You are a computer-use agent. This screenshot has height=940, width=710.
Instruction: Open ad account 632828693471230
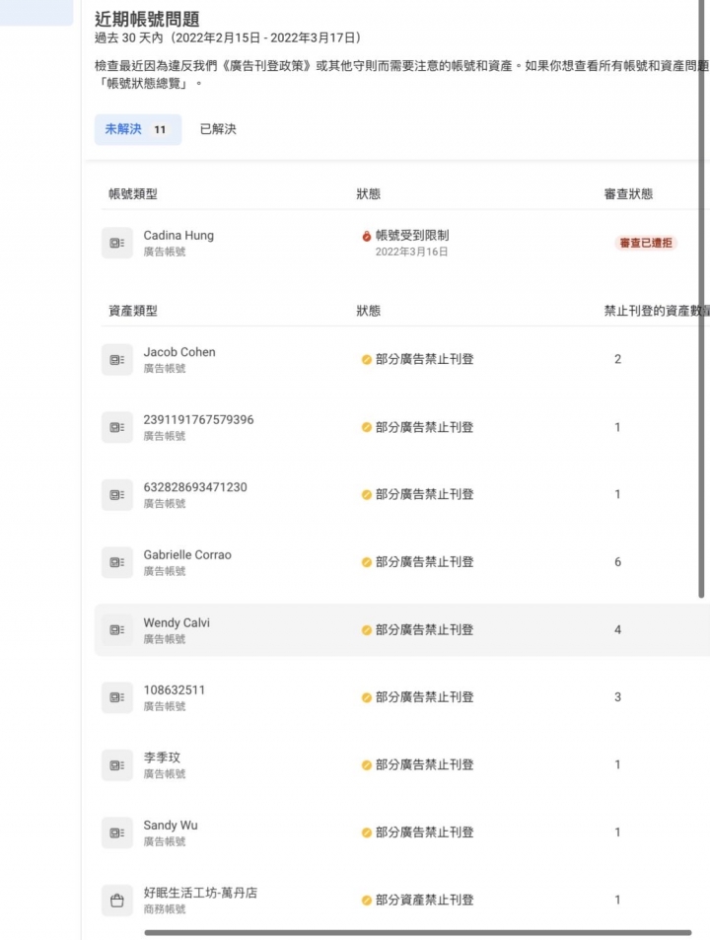point(194,487)
